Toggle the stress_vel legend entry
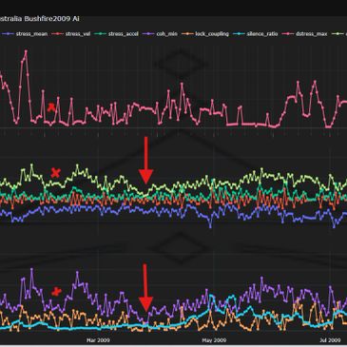 [x=71, y=33]
